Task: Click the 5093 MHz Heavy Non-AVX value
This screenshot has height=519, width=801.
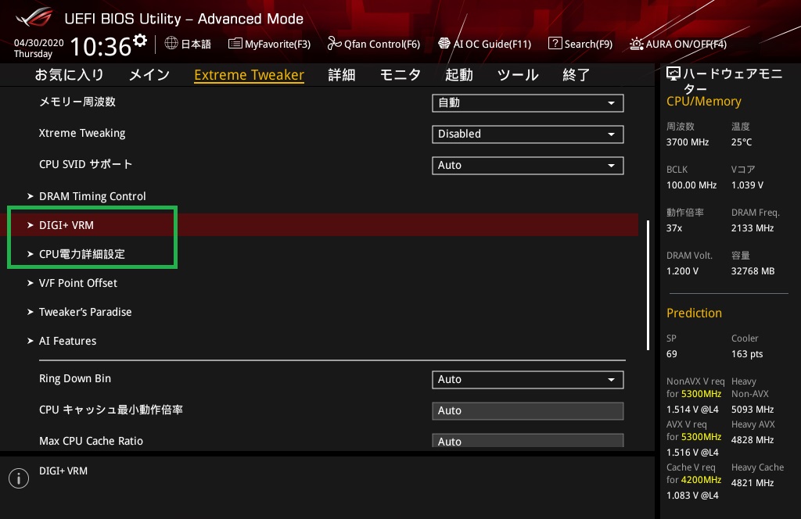Action: pos(753,410)
